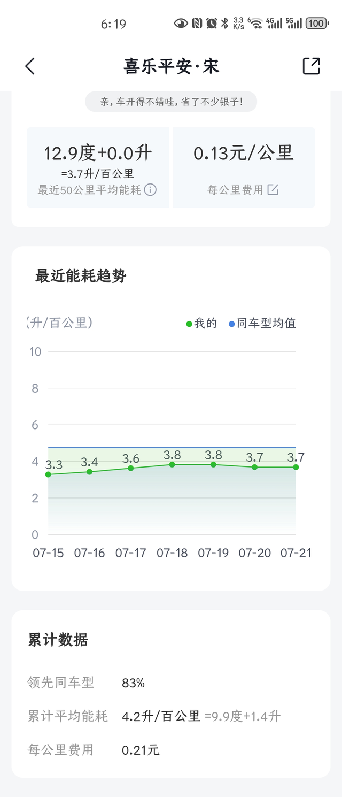Open the share icon beside the title
Image resolution: width=342 pixels, height=797 pixels.
click(x=310, y=66)
